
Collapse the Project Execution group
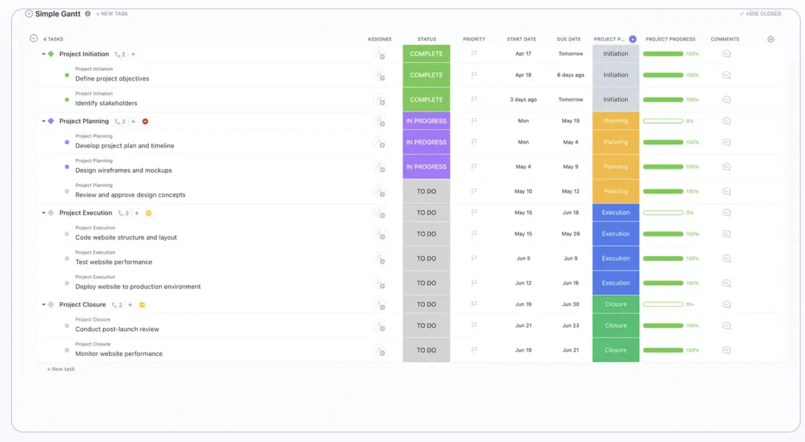(43, 213)
